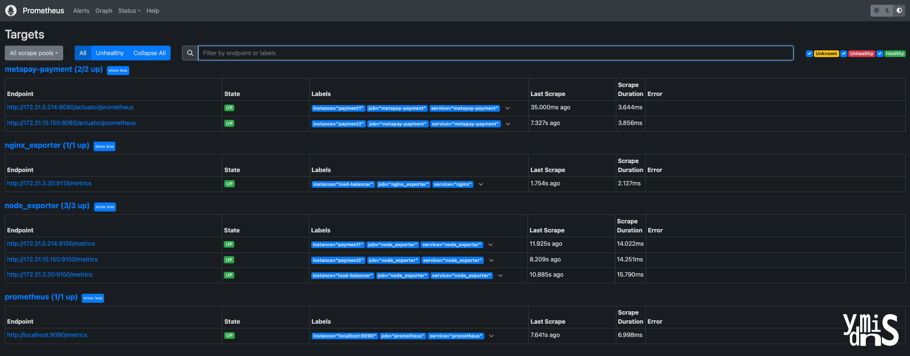This screenshot has width=910, height=356.
Task: Expand labels for nginx_exporter load-balancer row
Action: pyautogui.click(x=481, y=184)
